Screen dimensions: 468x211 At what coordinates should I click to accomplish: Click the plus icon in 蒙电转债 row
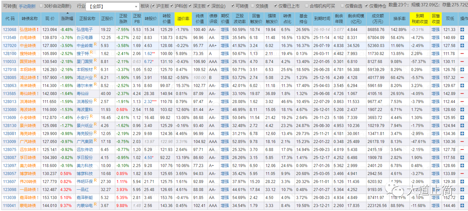point(462,206)
